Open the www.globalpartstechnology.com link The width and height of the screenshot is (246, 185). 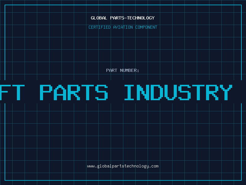coord(123,166)
